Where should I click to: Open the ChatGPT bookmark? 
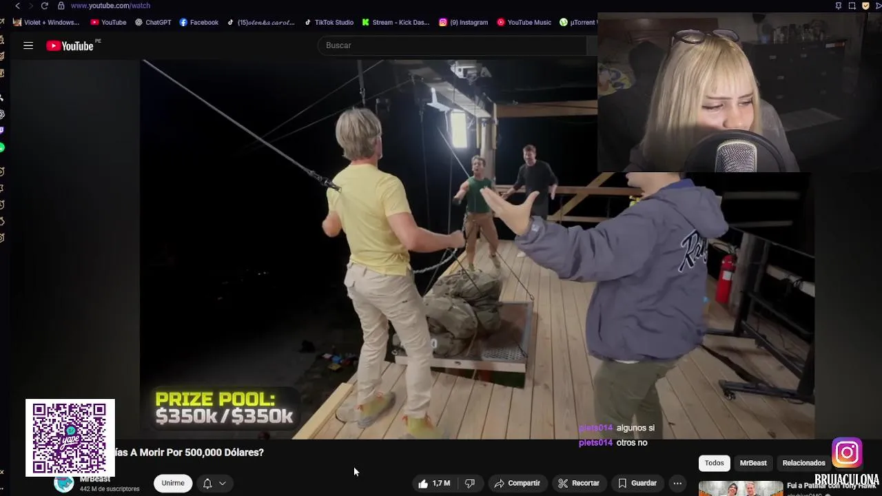[x=153, y=22]
